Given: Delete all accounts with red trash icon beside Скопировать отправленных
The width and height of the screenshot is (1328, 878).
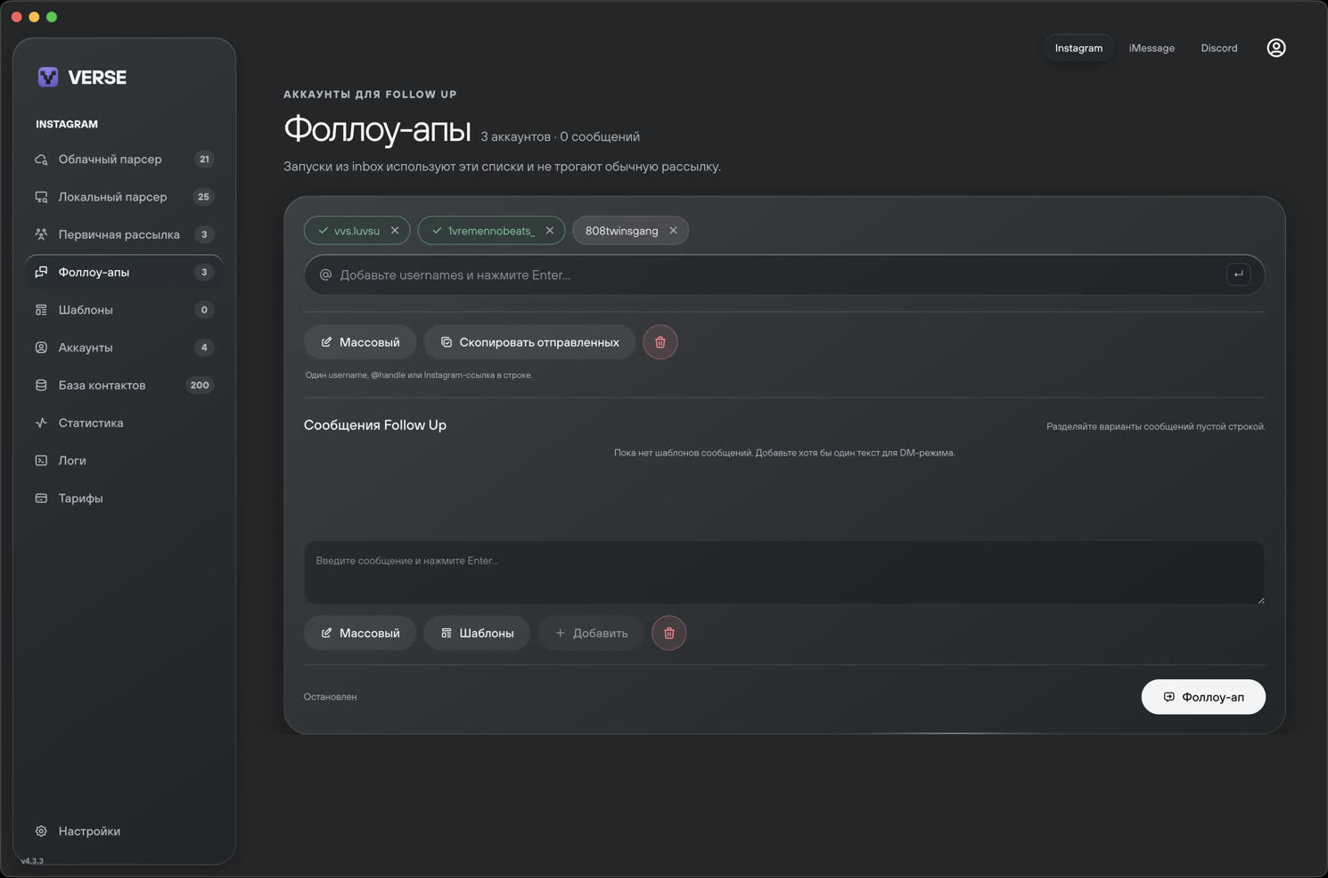Looking at the screenshot, I should click(x=660, y=342).
